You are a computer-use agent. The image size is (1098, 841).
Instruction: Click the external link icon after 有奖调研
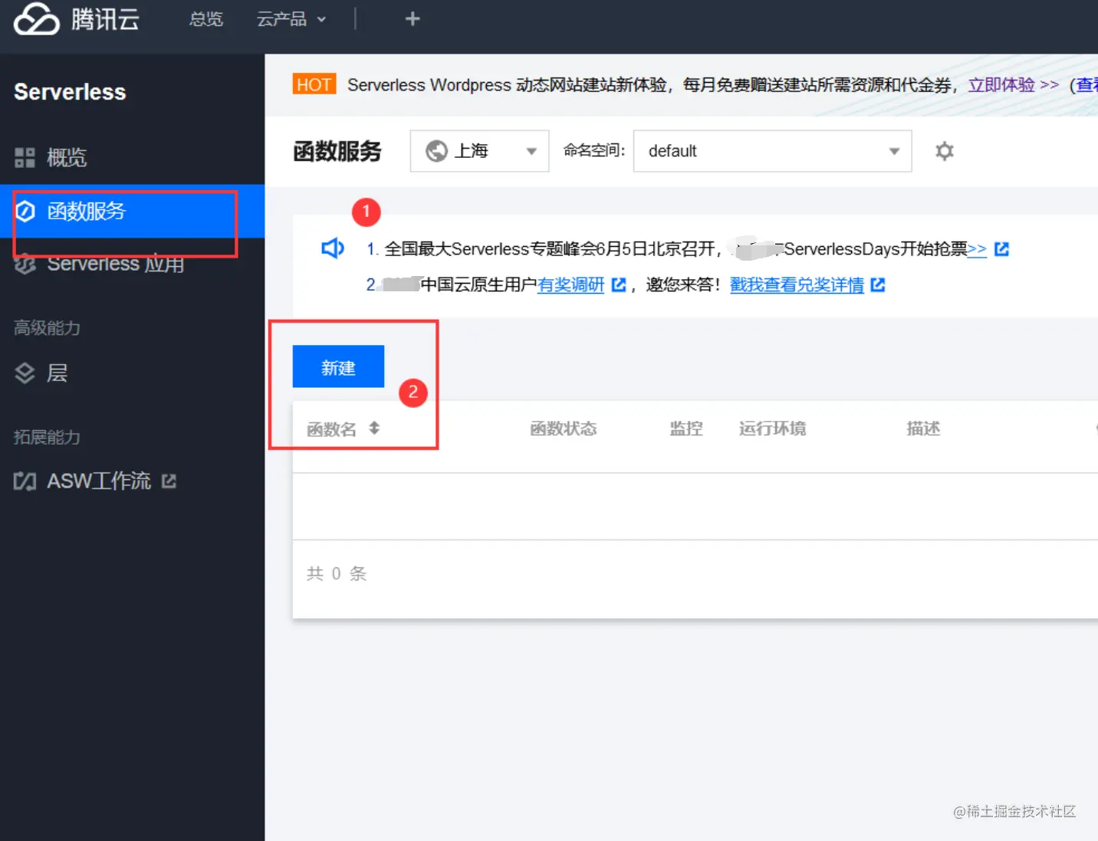619,285
